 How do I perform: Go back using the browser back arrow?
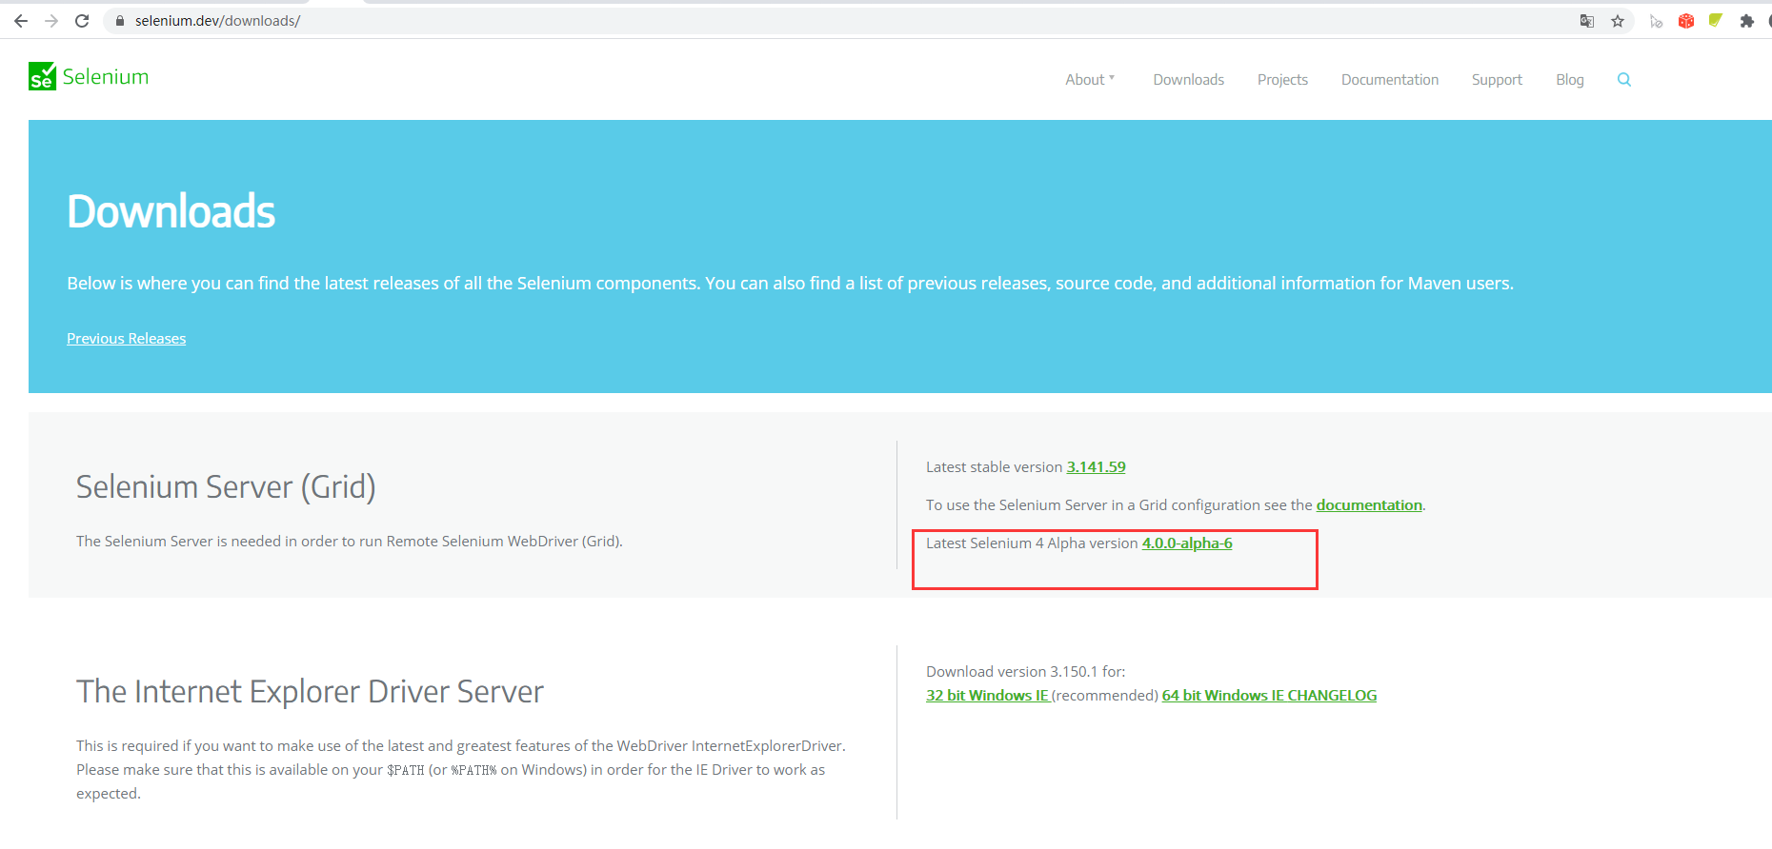tap(21, 21)
